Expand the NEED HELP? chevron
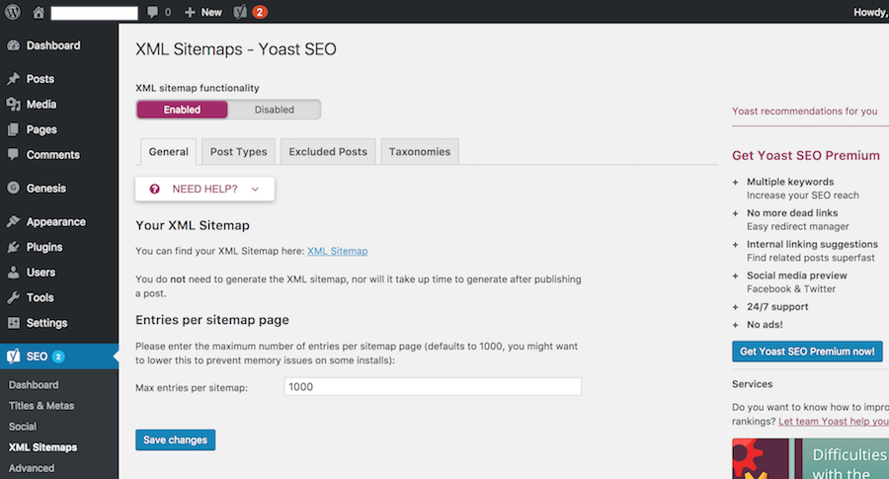Viewport: 889px width, 479px height. point(255,190)
